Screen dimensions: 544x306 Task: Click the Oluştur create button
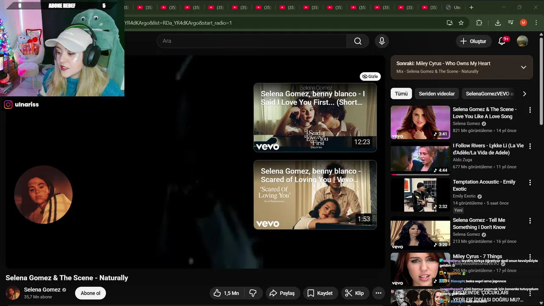473,41
